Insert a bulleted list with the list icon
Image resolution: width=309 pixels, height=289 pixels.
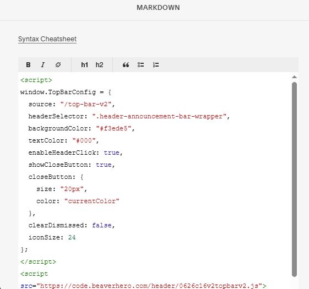point(140,65)
